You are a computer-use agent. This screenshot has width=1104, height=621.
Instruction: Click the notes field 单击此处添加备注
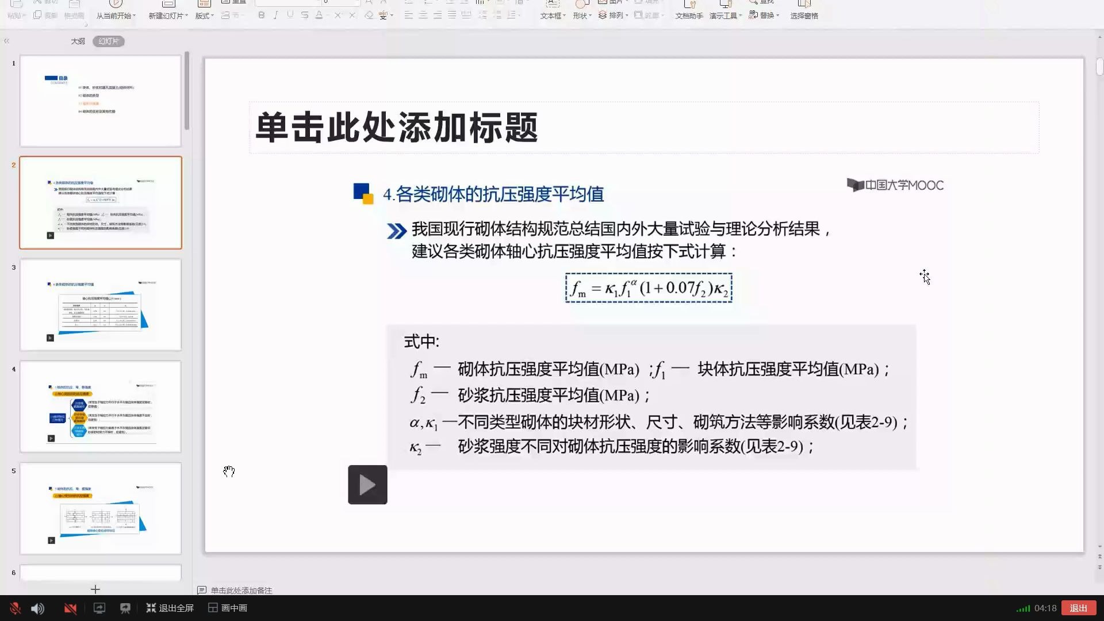241,591
